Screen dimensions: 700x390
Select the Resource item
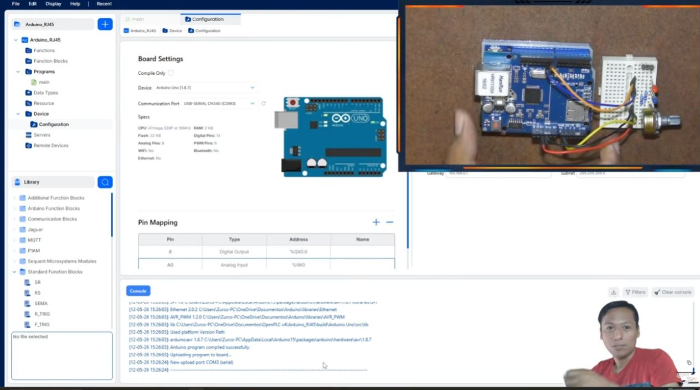coord(44,103)
